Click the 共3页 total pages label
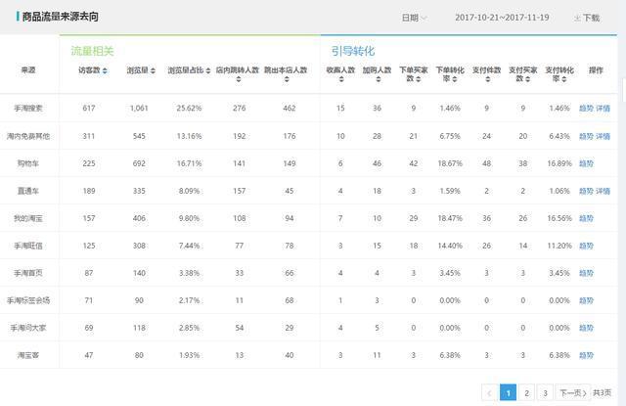This screenshot has height=406, width=626. (x=603, y=393)
